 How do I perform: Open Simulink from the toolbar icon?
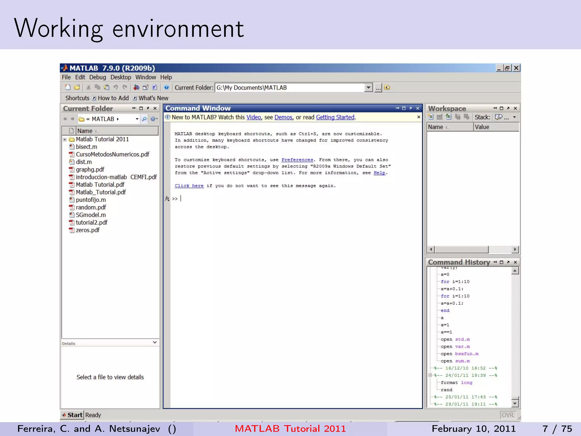point(136,87)
